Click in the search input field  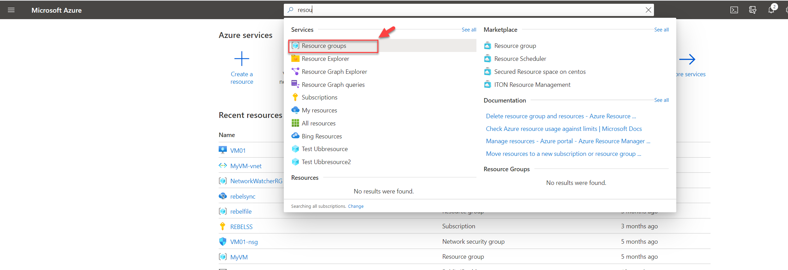(470, 10)
